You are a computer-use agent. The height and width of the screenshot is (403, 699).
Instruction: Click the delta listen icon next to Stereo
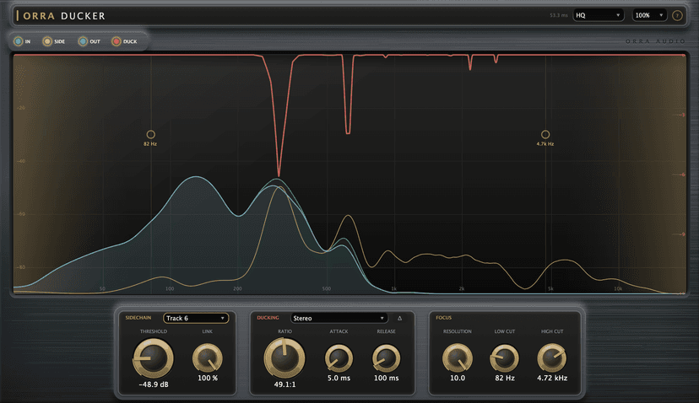click(400, 318)
